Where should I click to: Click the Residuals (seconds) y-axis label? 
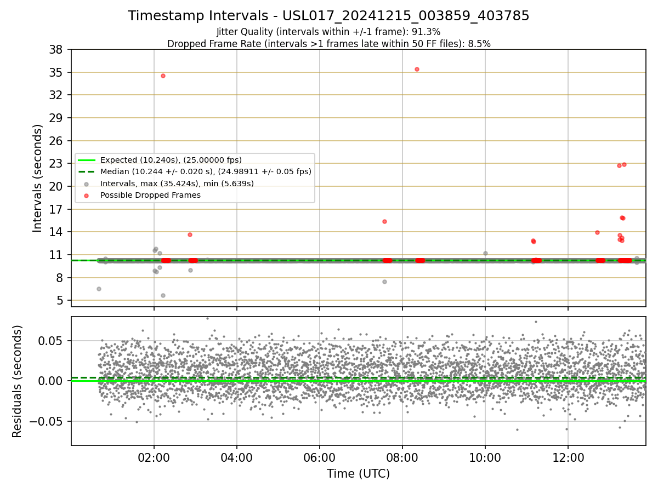(18, 381)
